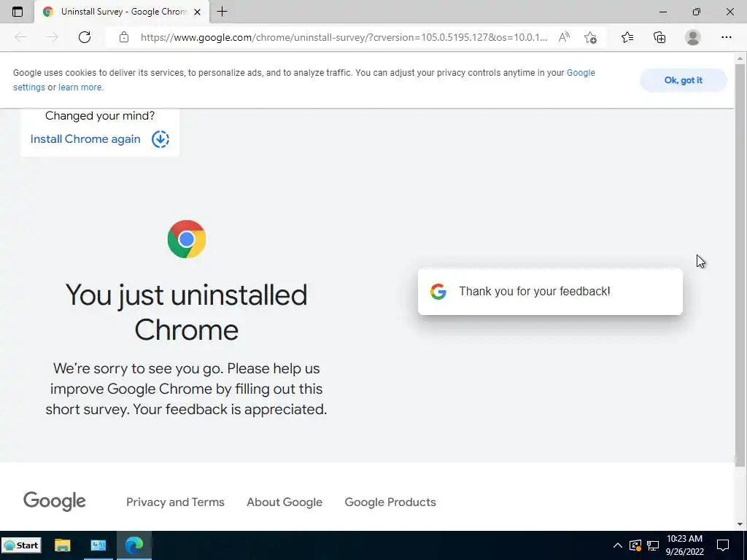Click the scrollbar up arrow
Viewport: 747px width, 560px height.
[740, 58]
